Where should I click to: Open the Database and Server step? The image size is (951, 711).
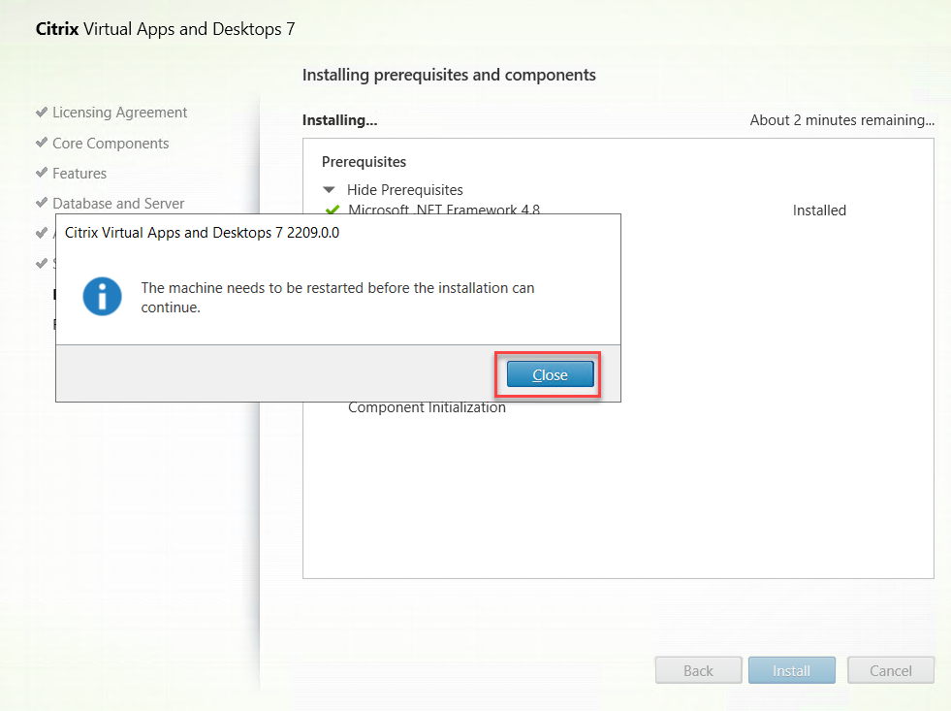coord(118,204)
